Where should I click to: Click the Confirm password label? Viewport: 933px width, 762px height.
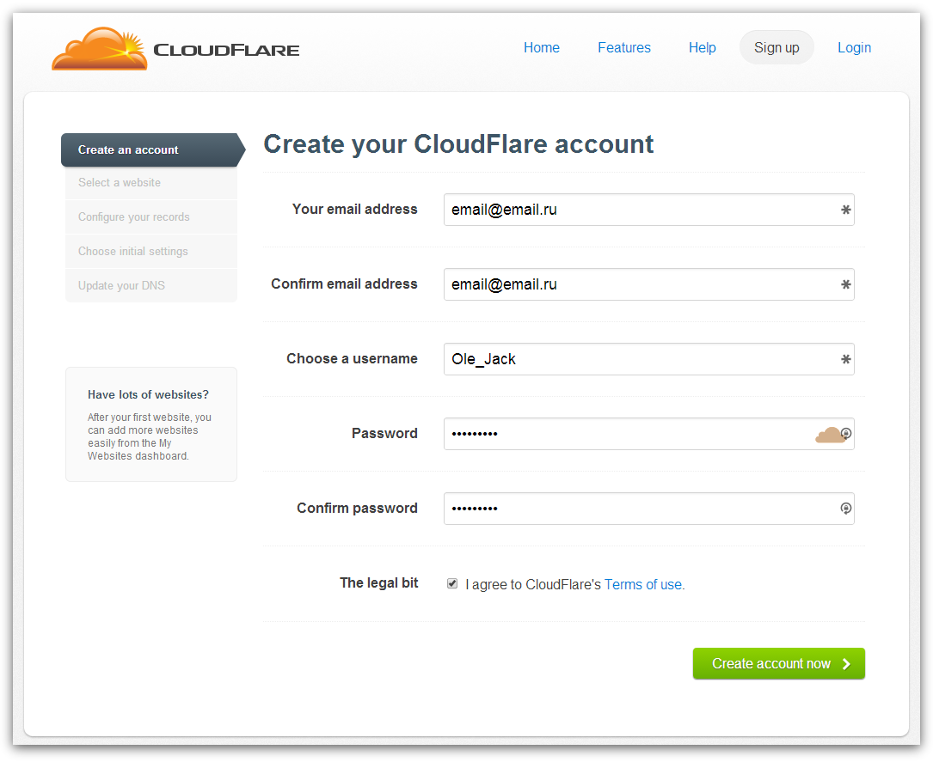[x=357, y=509]
